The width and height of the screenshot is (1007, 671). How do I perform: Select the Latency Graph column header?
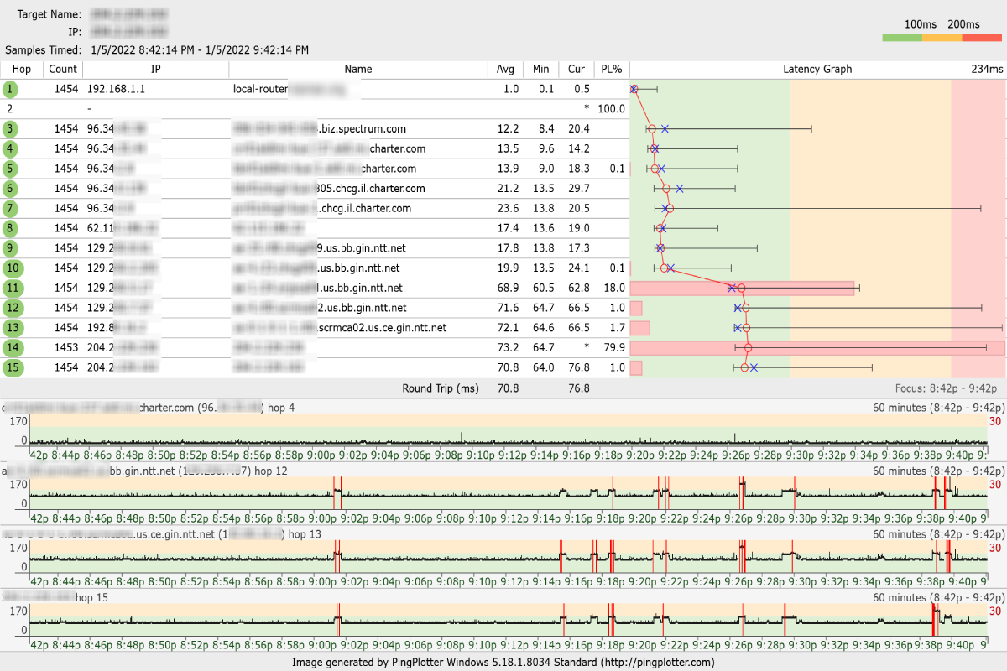pyautogui.click(x=817, y=69)
